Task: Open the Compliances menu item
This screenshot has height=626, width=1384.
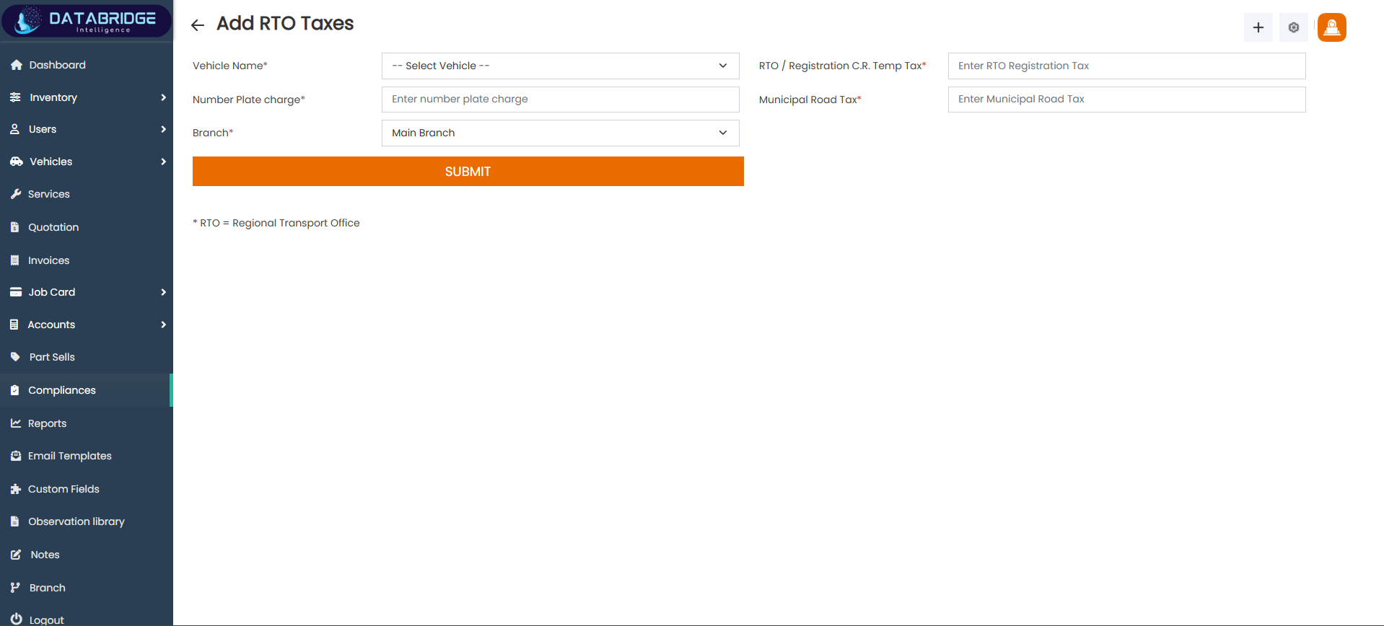Action: click(87, 390)
